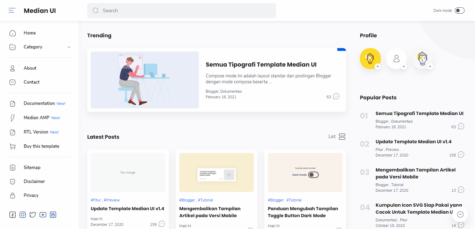This screenshot has width=475, height=229.
Task: Click the shopping cart icon for Buy this template
Action: [x=13, y=146]
